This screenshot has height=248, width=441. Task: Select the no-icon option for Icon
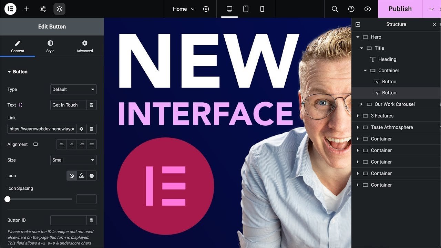click(x=72, y=176)
